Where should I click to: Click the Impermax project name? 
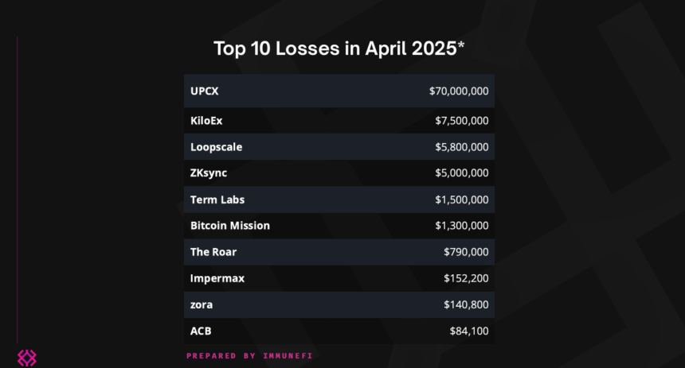(217, 278)
